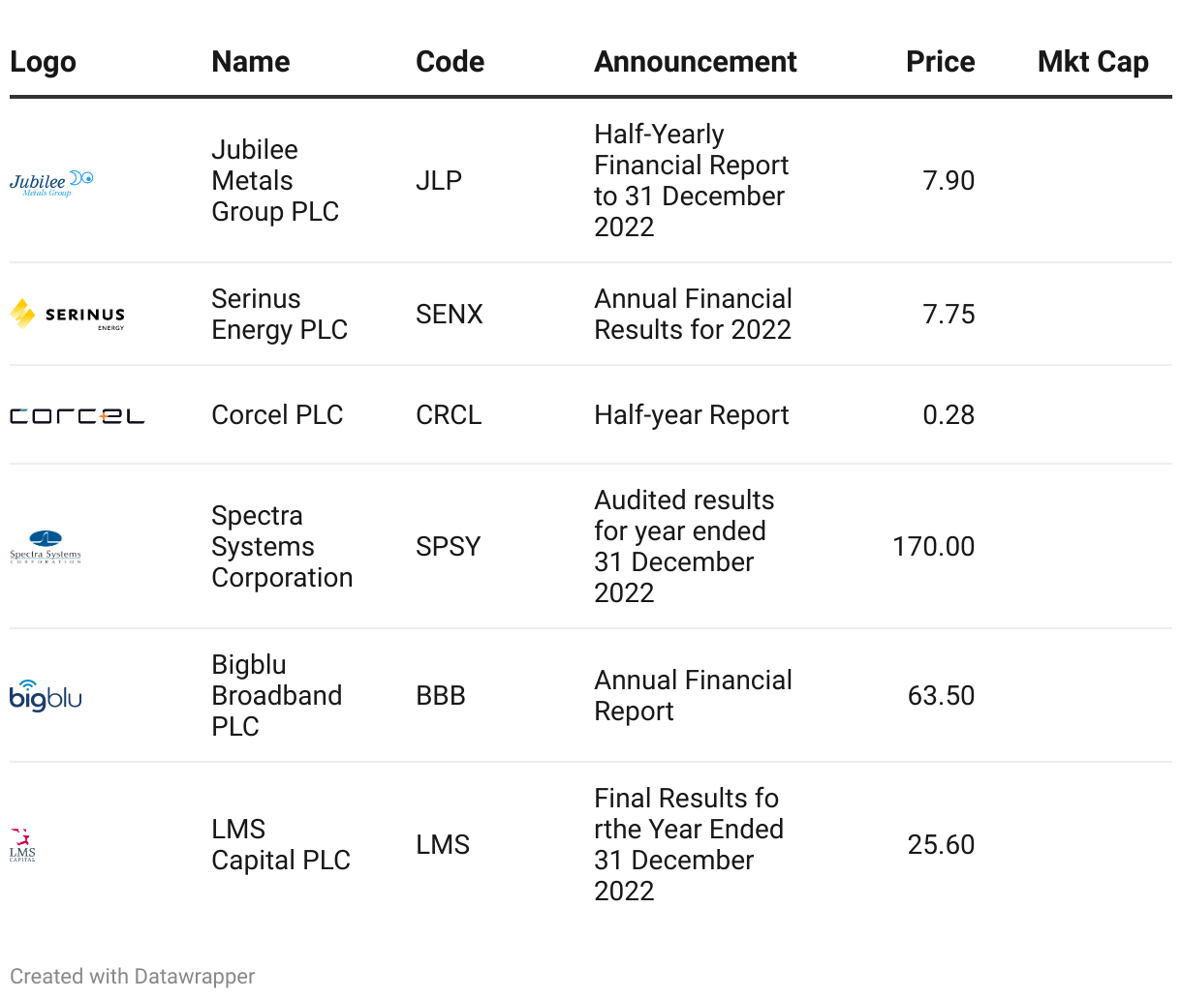The width and height of the screenshot is (1182, 999).
Task: Click LMS Capital PLC company name
Action: 281,845
